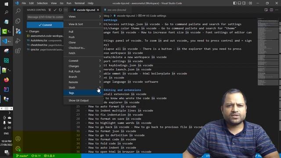Expand the View & Sort submenu
The width and height of the screenshot is (281, 158).
pyautogui.click(x=83, y=24)
